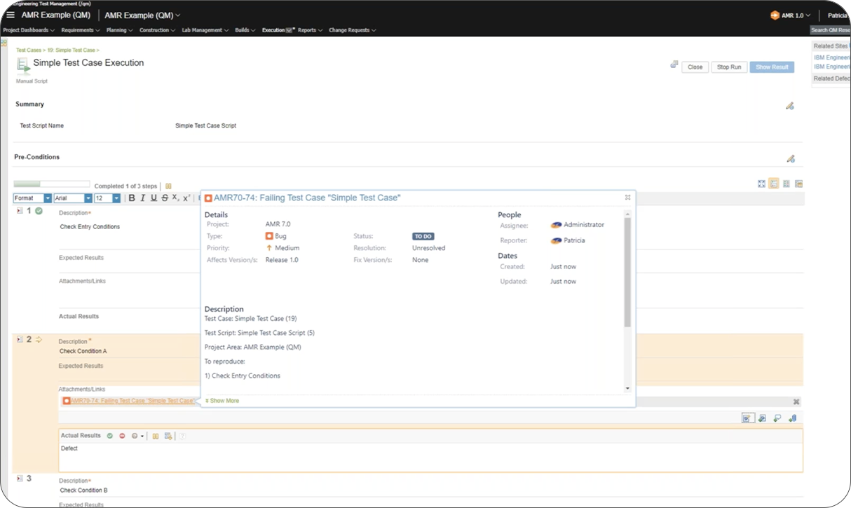The height and width of the screenshot is (508, 851).
Task: Click the Search QM Resources field
Action: (x=830, y=30)
